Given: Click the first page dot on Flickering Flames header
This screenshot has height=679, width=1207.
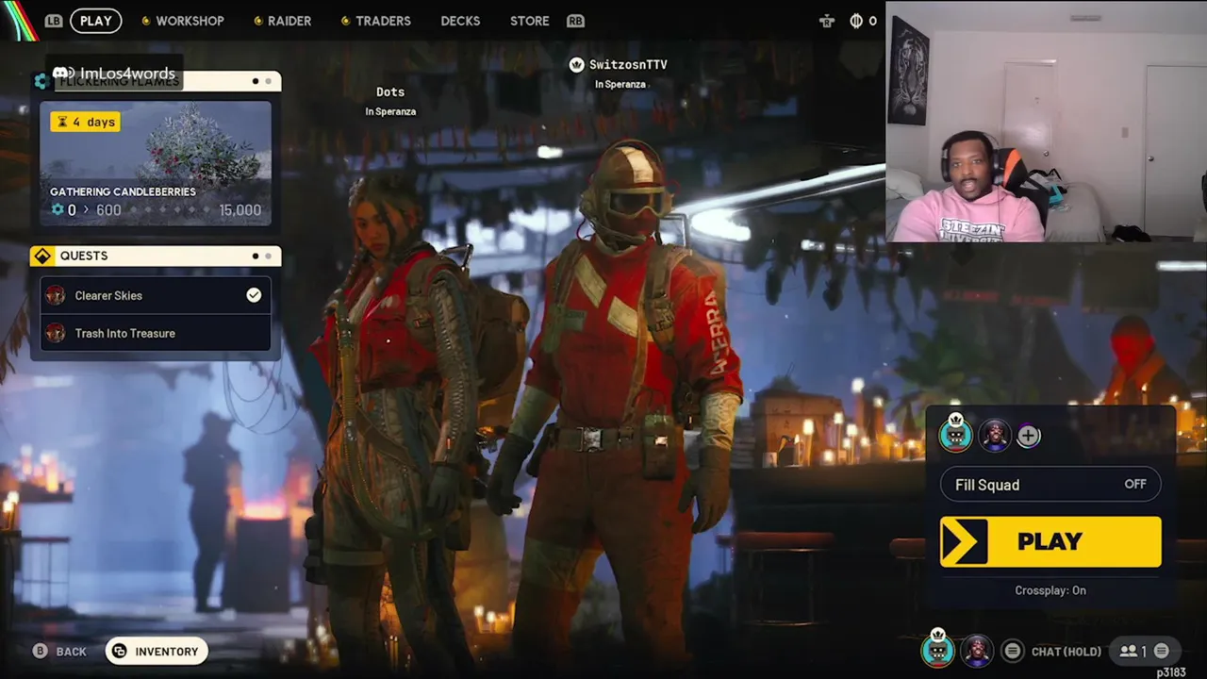Looking at the screenshot, I should point(256,81).
